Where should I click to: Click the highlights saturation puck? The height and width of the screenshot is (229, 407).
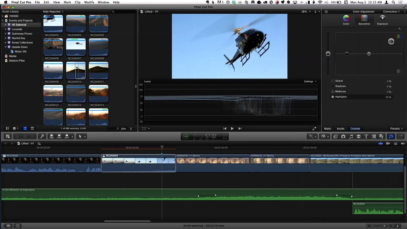[x=391, y=41]
